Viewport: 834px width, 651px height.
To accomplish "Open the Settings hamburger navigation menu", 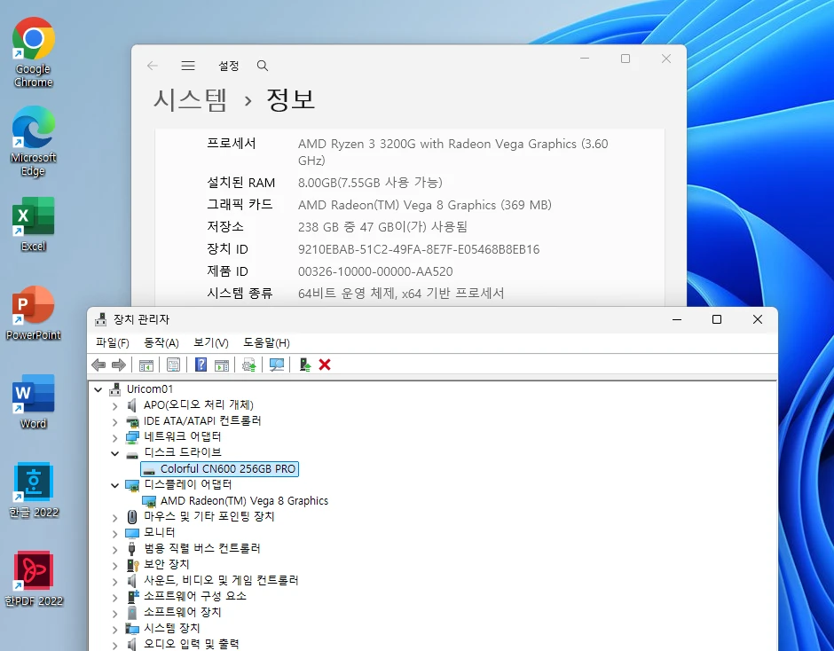I will point(188,66).
